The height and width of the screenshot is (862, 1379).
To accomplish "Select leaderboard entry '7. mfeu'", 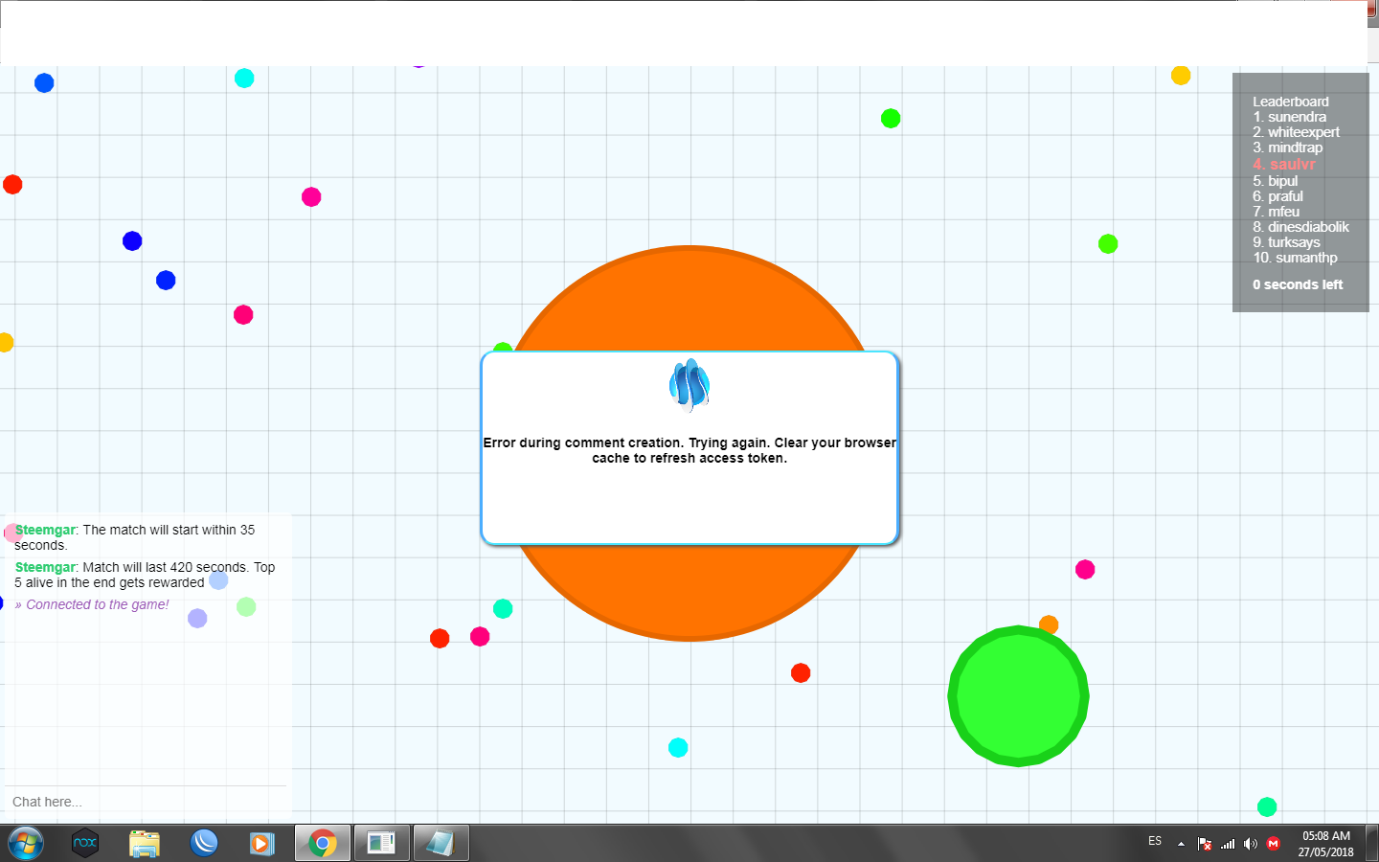I will click(1277, 212).
